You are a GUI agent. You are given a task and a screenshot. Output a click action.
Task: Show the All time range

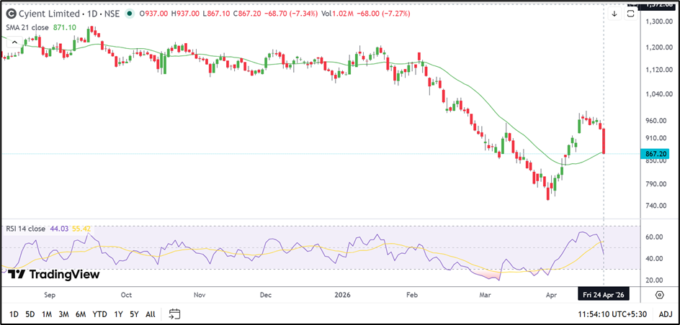click(150, 314)
